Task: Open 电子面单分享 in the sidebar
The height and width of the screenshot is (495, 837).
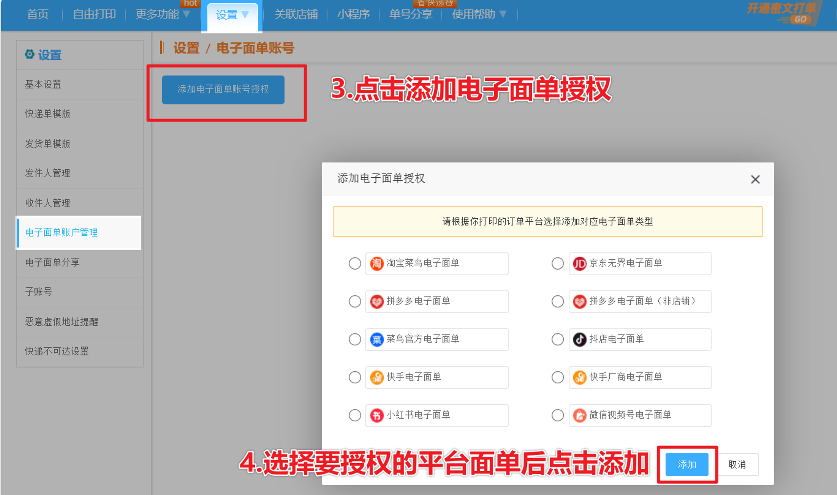Action: (80, 263)
